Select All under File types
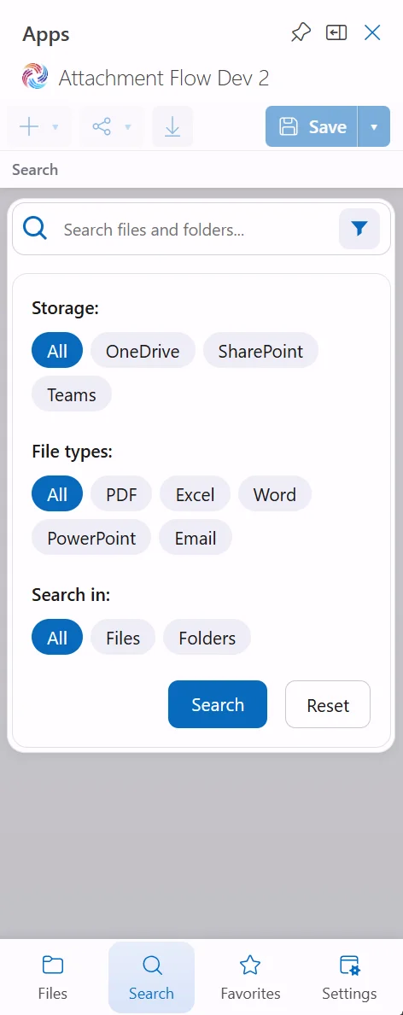This screenshot has width=403, height=1015. coord(57,494)
